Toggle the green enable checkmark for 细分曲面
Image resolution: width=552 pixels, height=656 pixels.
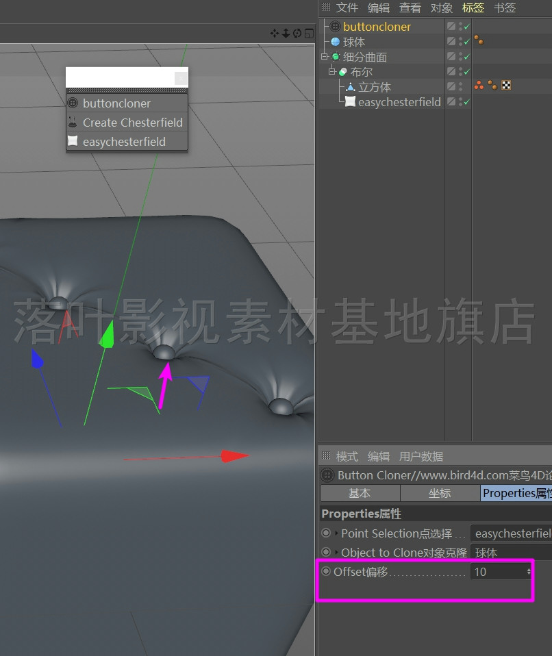[467, 56]
